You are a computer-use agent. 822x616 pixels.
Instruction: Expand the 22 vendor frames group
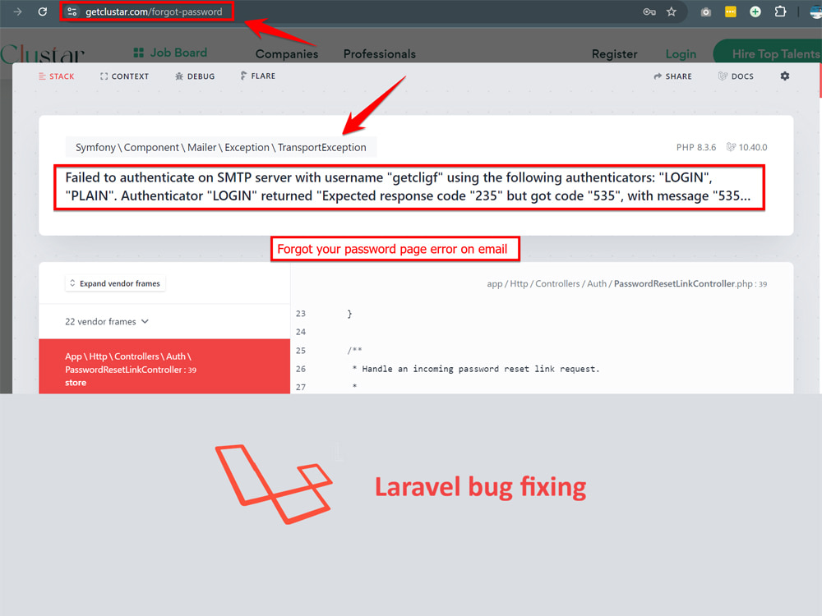[107, 322]
